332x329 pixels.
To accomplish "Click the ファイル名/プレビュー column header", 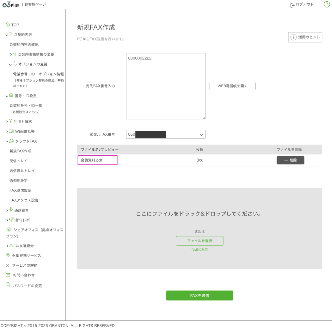I will tap(100, 150).
